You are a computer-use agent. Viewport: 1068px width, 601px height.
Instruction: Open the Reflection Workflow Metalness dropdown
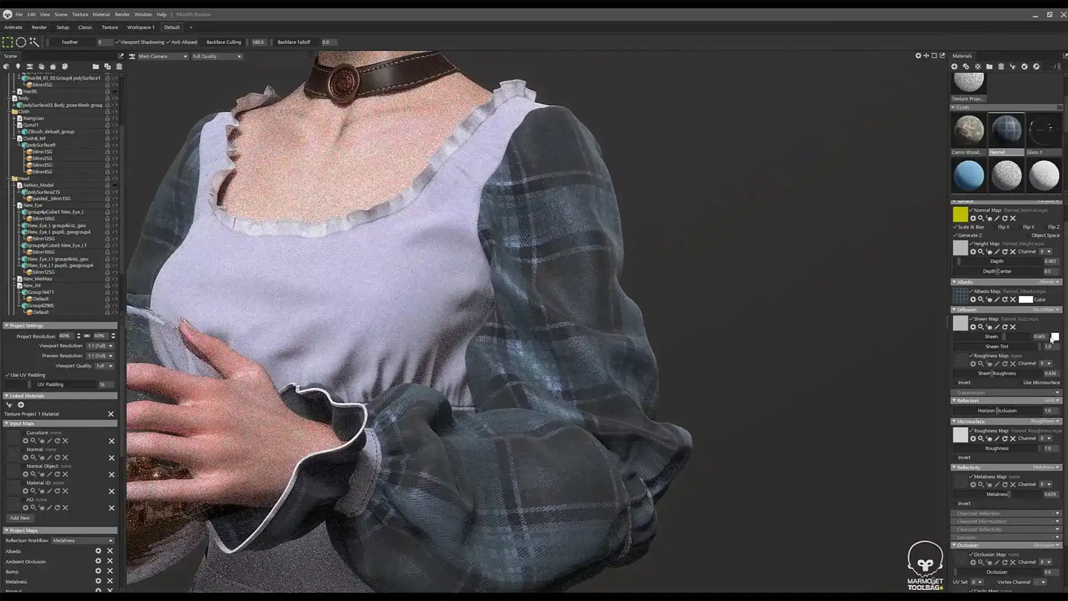82,540
